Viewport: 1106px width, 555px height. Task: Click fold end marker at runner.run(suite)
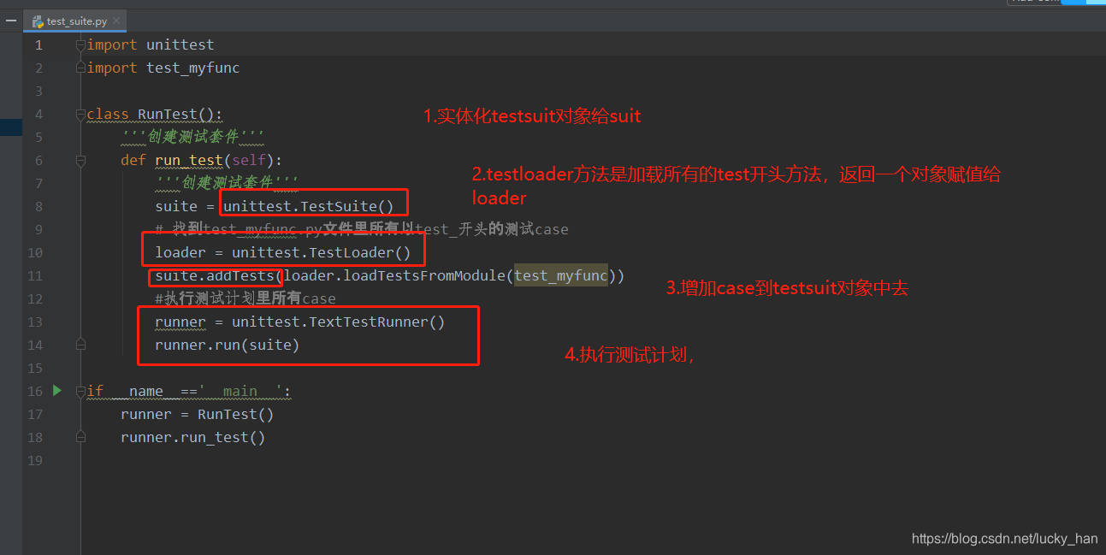[80, 345]
